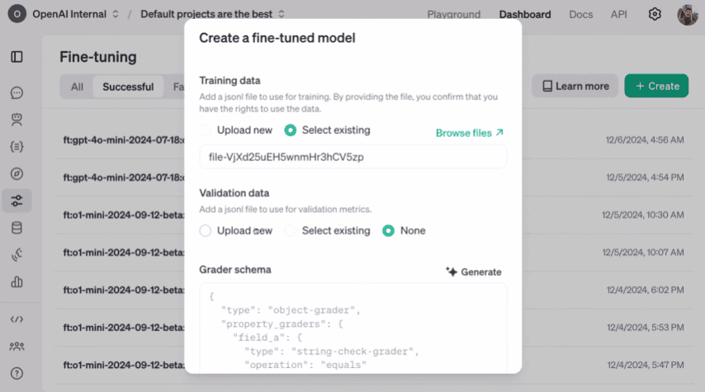
Task: Select 'Select existing' for validation data
Action: [291, 231]
